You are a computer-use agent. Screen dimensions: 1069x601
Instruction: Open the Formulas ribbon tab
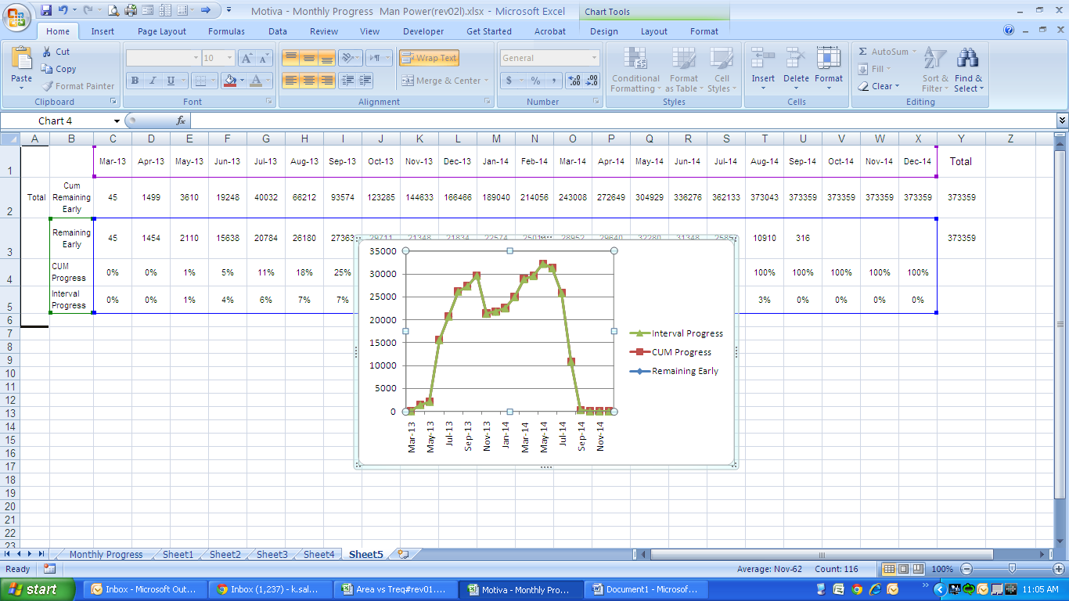pos(226,31)
